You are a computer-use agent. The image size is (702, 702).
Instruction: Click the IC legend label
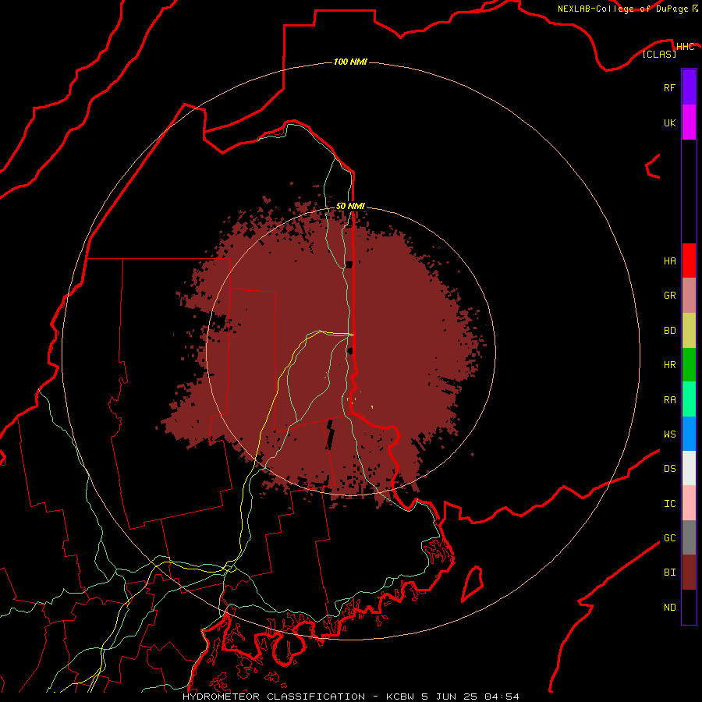point(669,504)
